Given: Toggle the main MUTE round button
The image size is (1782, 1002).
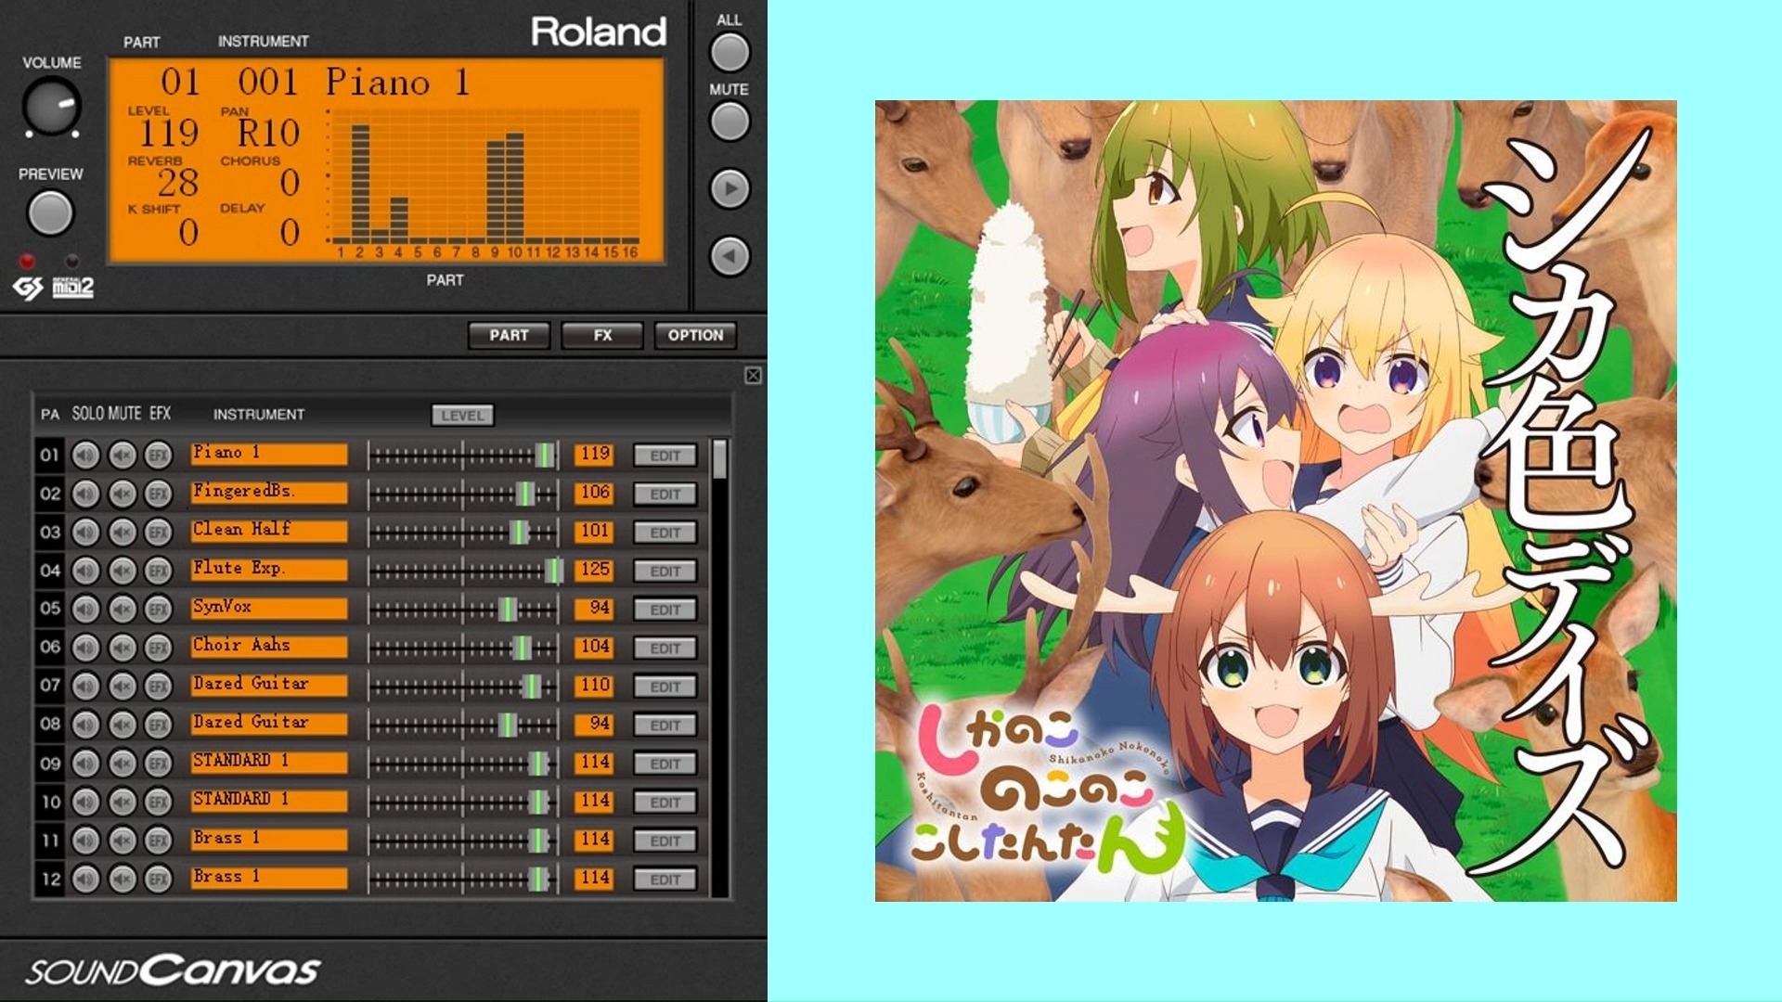Looking at the screenshot, I should click(x=730, y=122).
